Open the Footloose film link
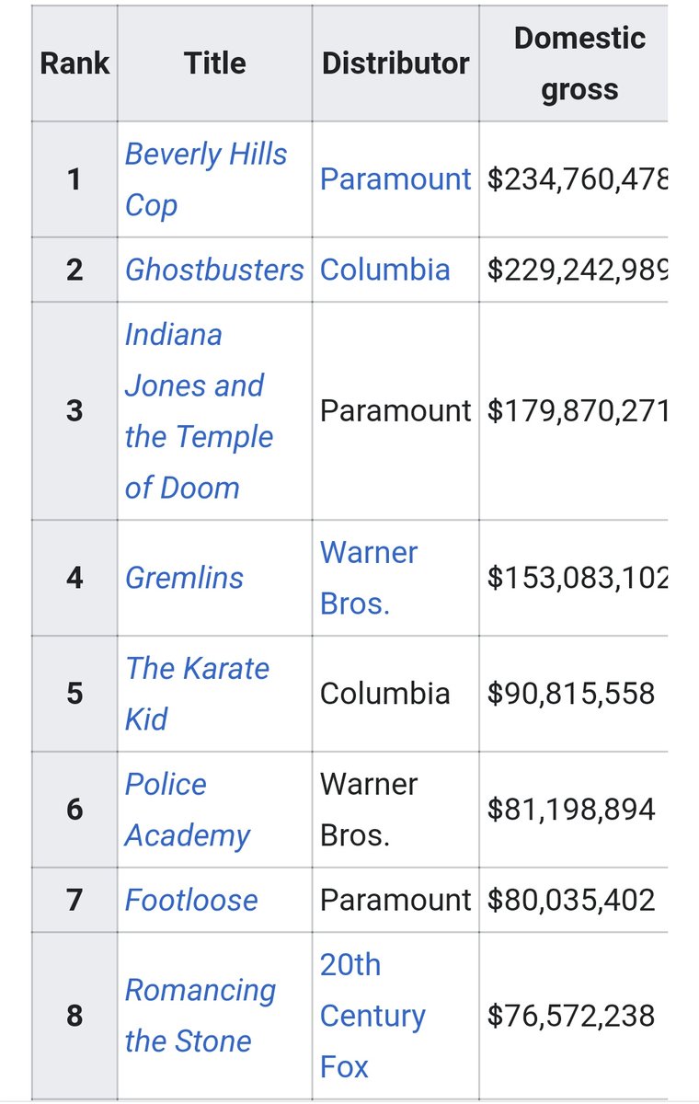Image resolution: width=699 pixels, height=1104 pixels. pyautogui.click(x=191, y=900)
